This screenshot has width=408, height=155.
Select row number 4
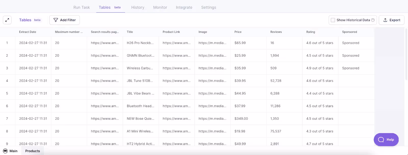(x=7, y=81)
